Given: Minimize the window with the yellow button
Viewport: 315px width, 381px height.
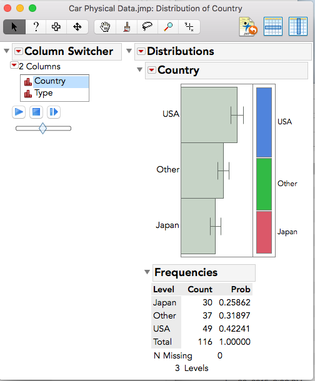Looking at the screenshot, I should [x=20, y=8].
